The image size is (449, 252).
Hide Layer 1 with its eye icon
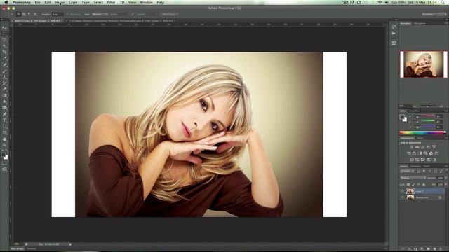point(402,191)
